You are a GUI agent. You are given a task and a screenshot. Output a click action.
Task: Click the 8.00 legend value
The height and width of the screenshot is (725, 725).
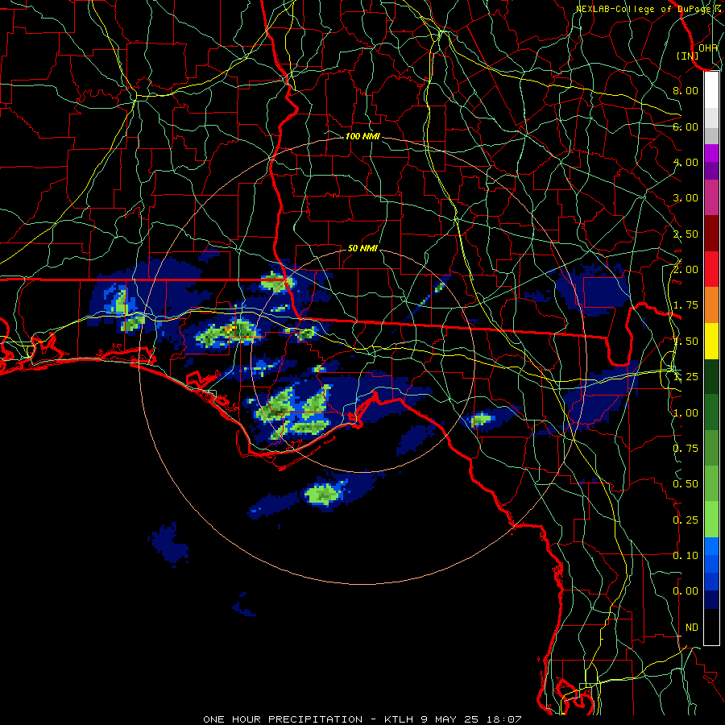tap(686, 90)
